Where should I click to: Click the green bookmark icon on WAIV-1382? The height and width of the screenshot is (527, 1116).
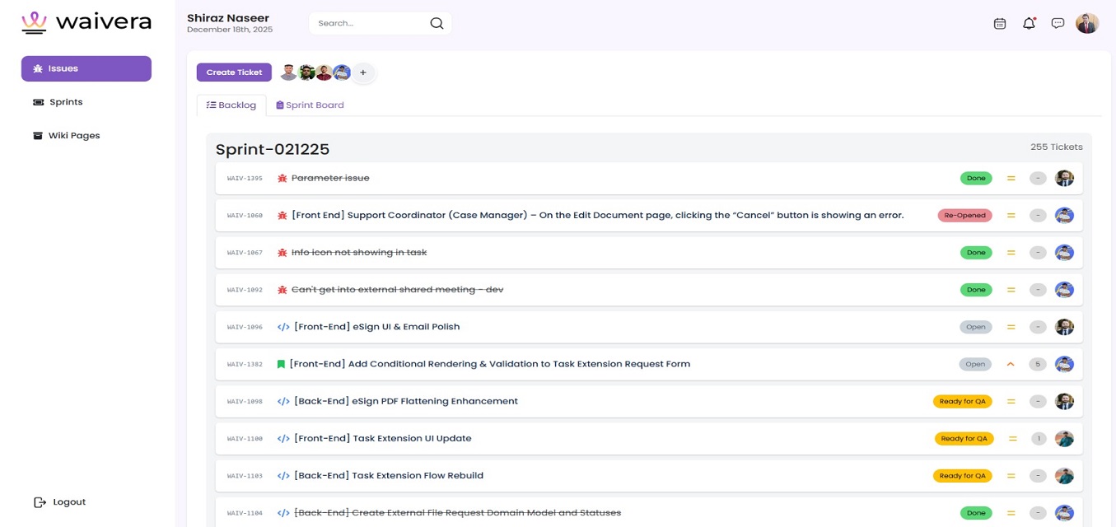tap(281, 364)
